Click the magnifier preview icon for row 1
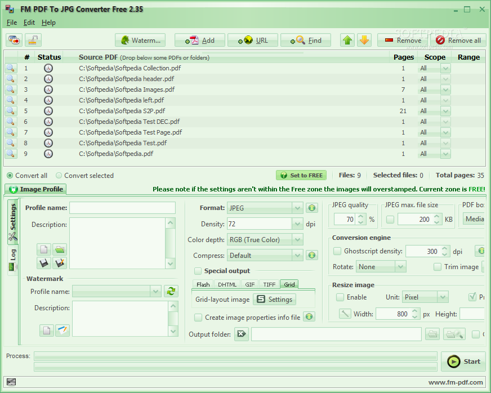491x393 pixels. click(x=11, y=68)
